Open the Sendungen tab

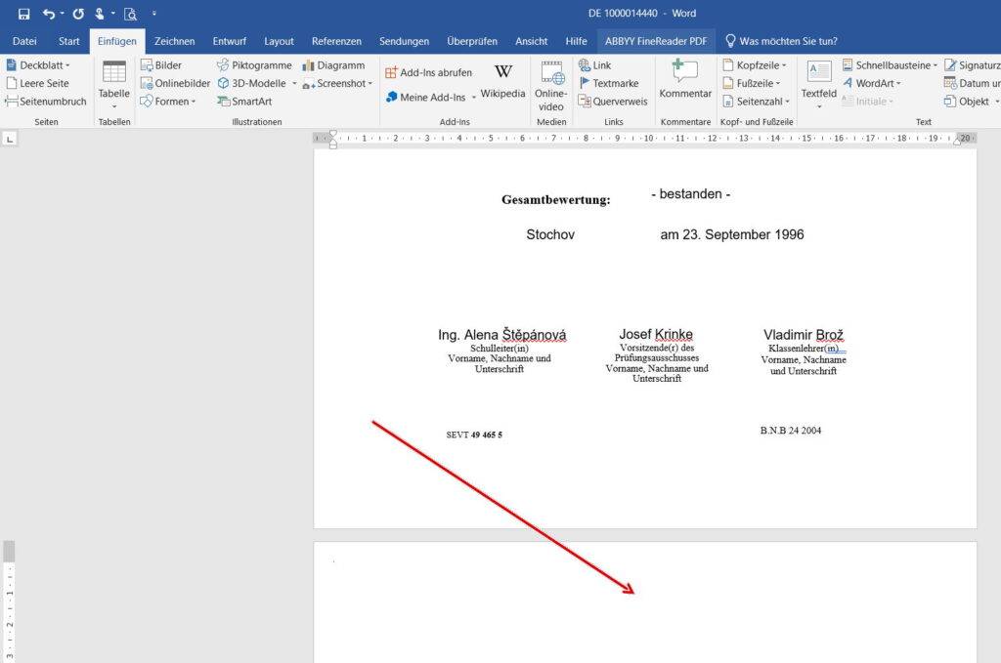(x=404, y=41)
